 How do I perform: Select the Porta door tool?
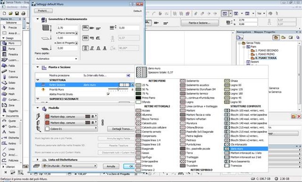tap(11, 49)
